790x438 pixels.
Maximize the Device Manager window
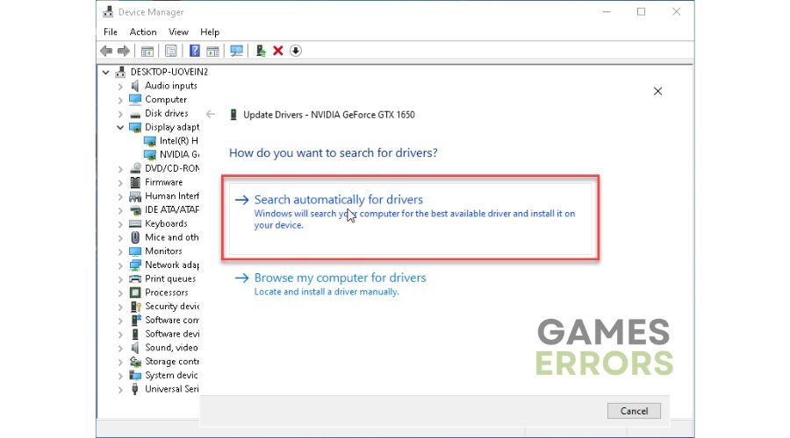point(641,11)
